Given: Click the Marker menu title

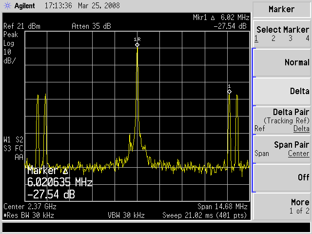Looking at the screenshot, I should 282,9.
